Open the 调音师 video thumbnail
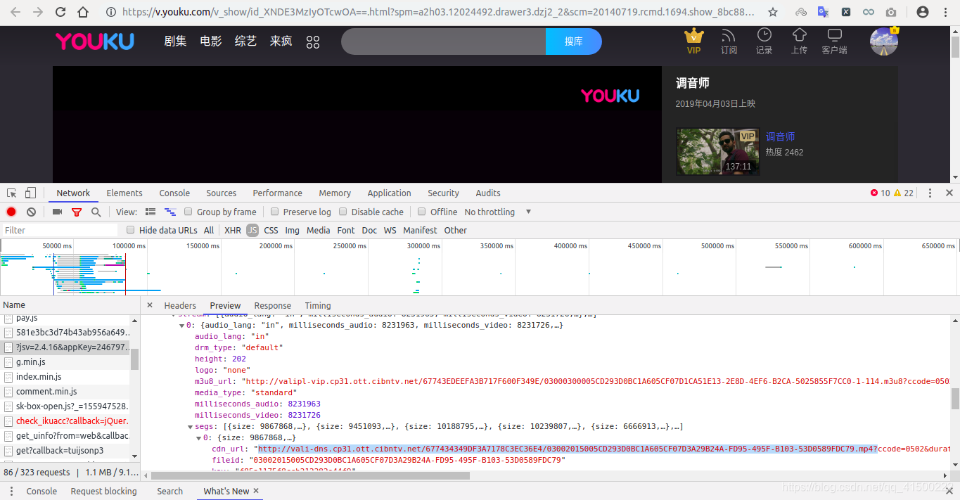 pos(718,151)
